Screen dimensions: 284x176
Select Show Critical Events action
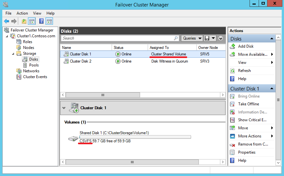[x=252, y=120]
